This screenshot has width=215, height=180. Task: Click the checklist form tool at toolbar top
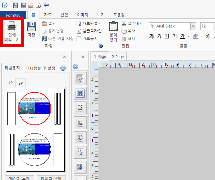click(80, 78)
